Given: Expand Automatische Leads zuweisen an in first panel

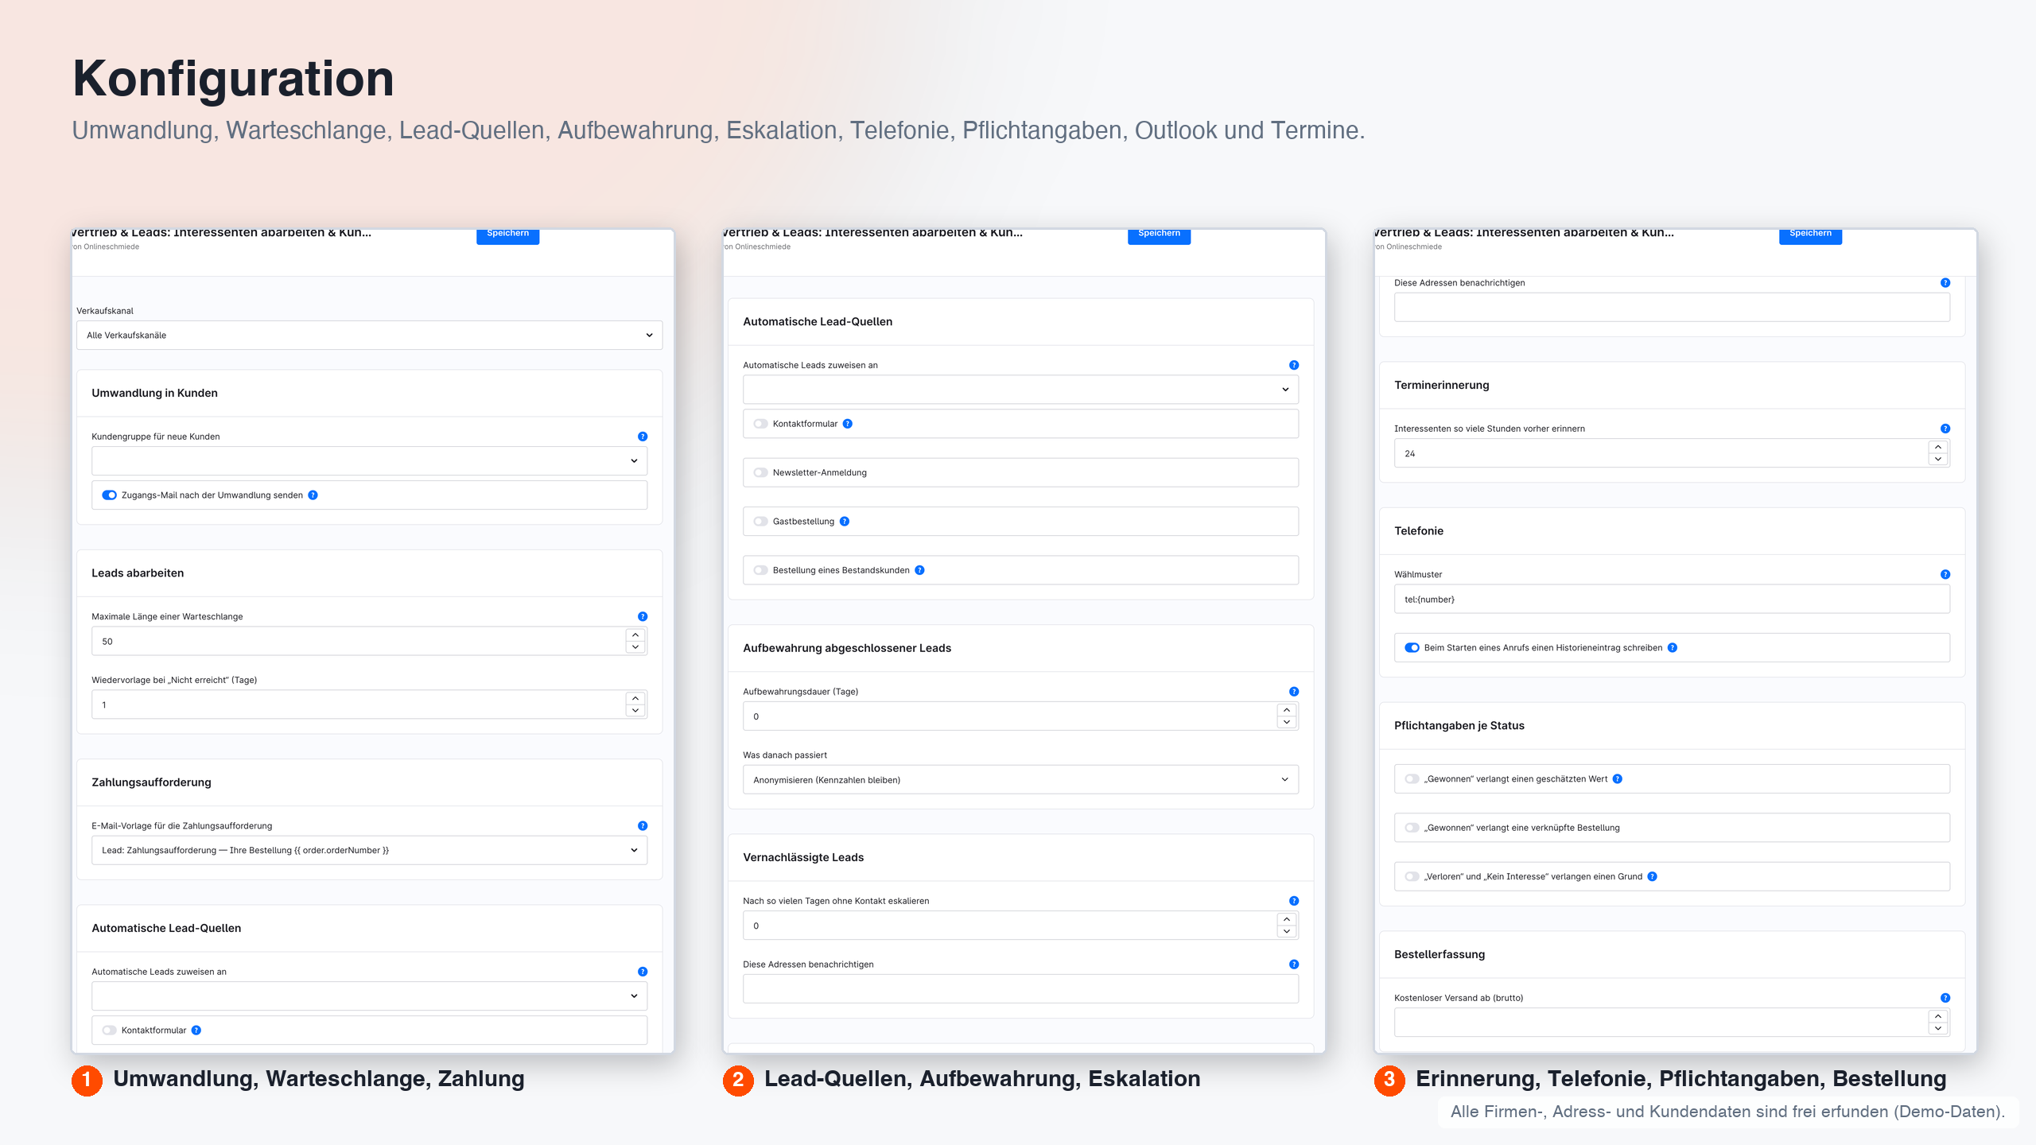Looking at the screenshot, I should [x=370, y=996].
